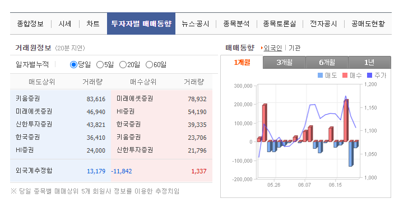Open the 전자공시 tab

[323, 23]
